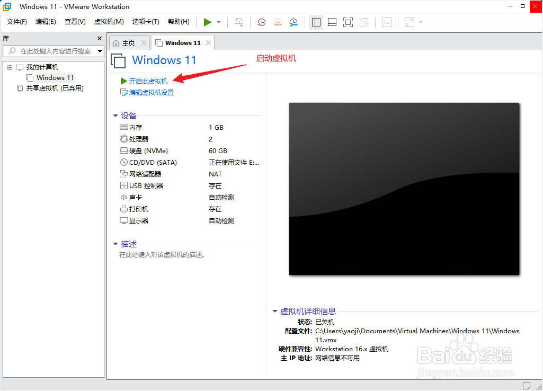Open the 文件(F) menu
Viewport: 543px width, 391px height.
[x=16, y=22]
